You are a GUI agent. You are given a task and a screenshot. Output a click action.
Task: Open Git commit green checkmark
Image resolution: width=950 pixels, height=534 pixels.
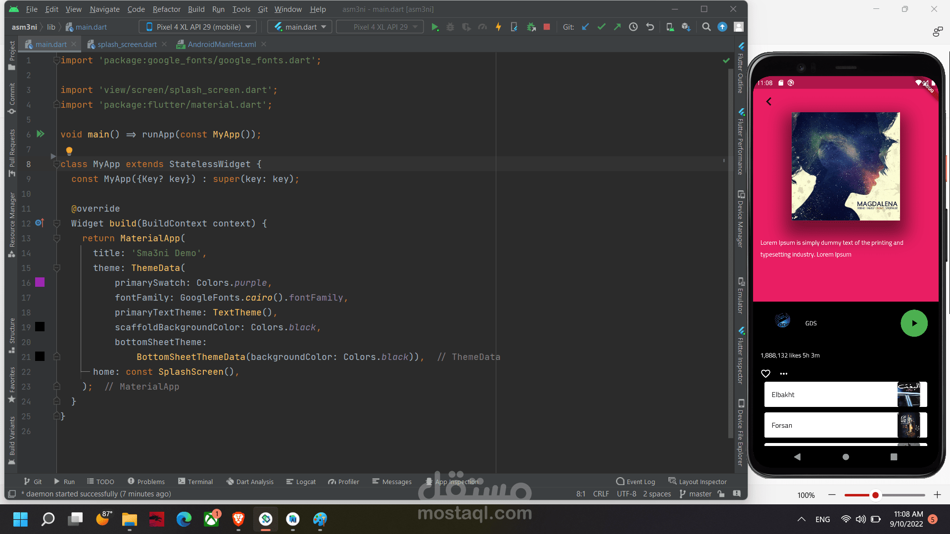pyautogui.click(x=601, y=27)
